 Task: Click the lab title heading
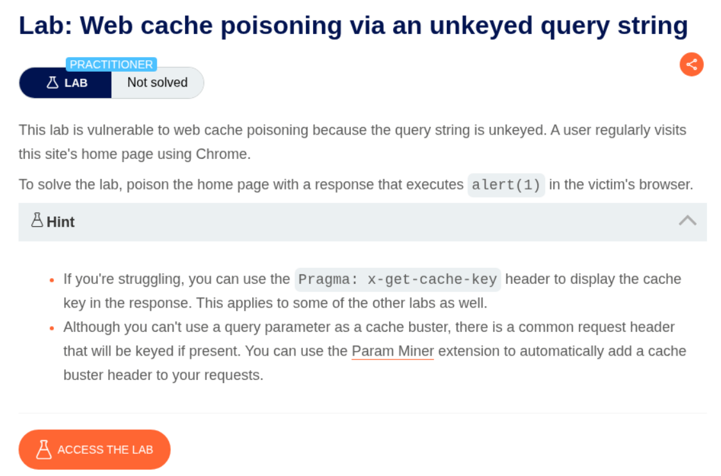(353, 26)
